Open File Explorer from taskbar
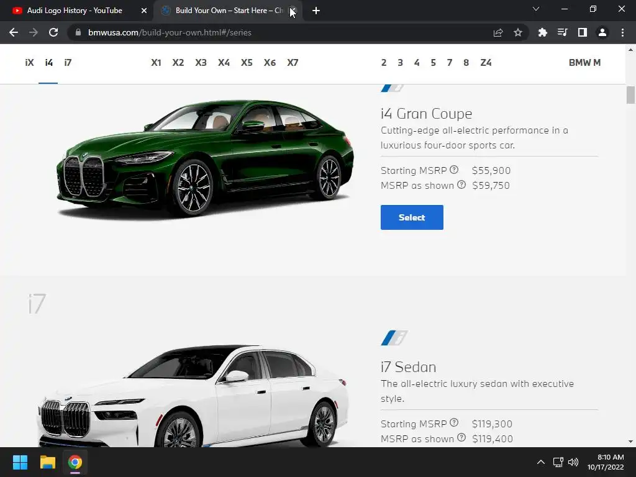636x477 pixels. tap(47, 462)
